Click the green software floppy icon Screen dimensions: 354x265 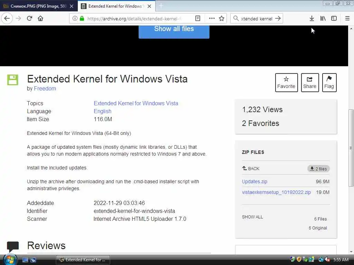(x=13, y=80)
